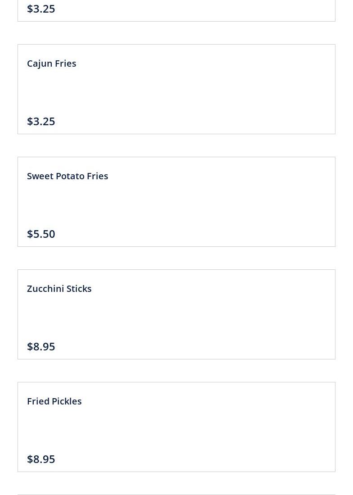Open the Zucchini Sticks card via its empty description area

[176, 318]
